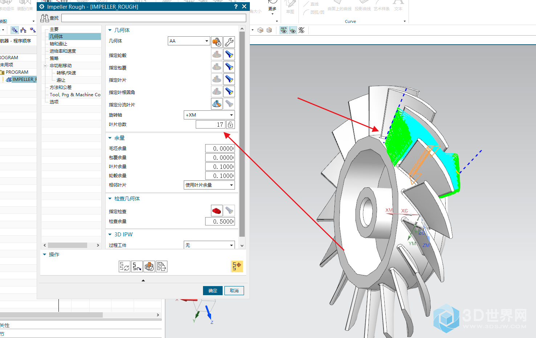Click the 毛坯余量 value field
The width and height of the screenshot is (536, 338).
tap(220, 148)
